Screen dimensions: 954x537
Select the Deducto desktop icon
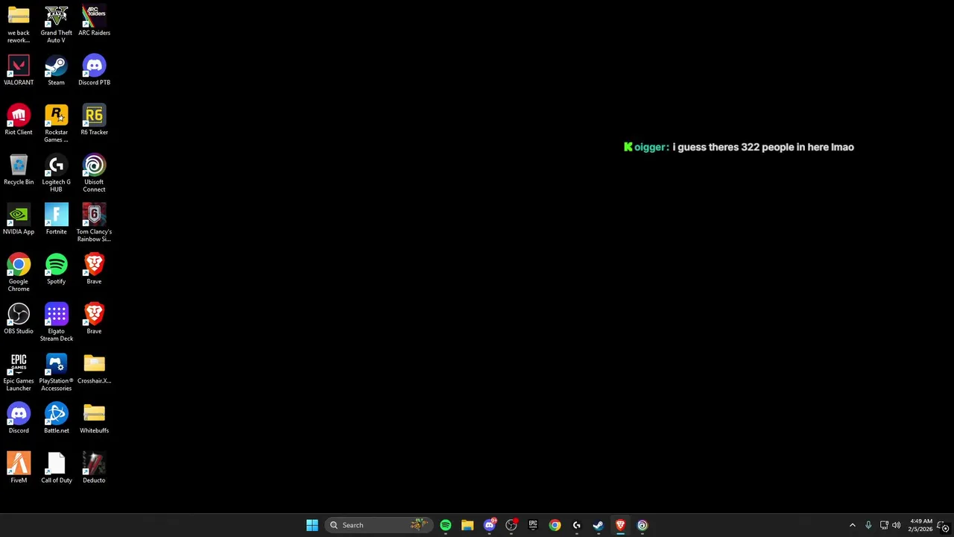tap(94, 468)
